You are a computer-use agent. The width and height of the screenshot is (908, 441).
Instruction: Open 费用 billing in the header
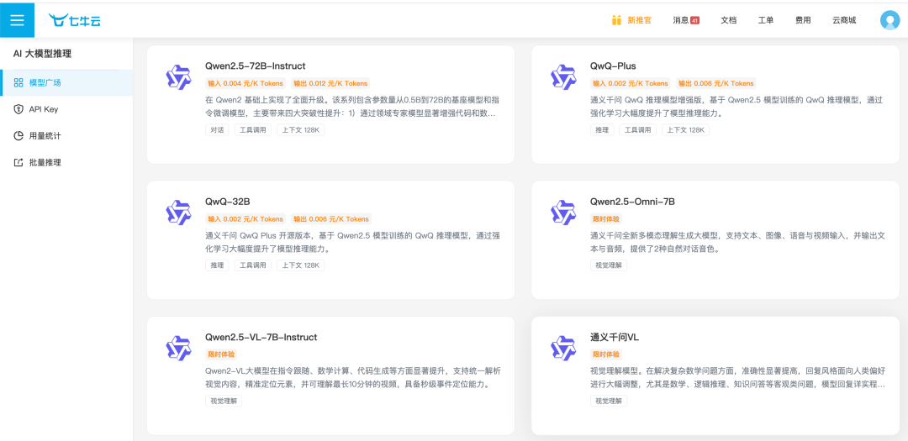(x=803, y=20)
